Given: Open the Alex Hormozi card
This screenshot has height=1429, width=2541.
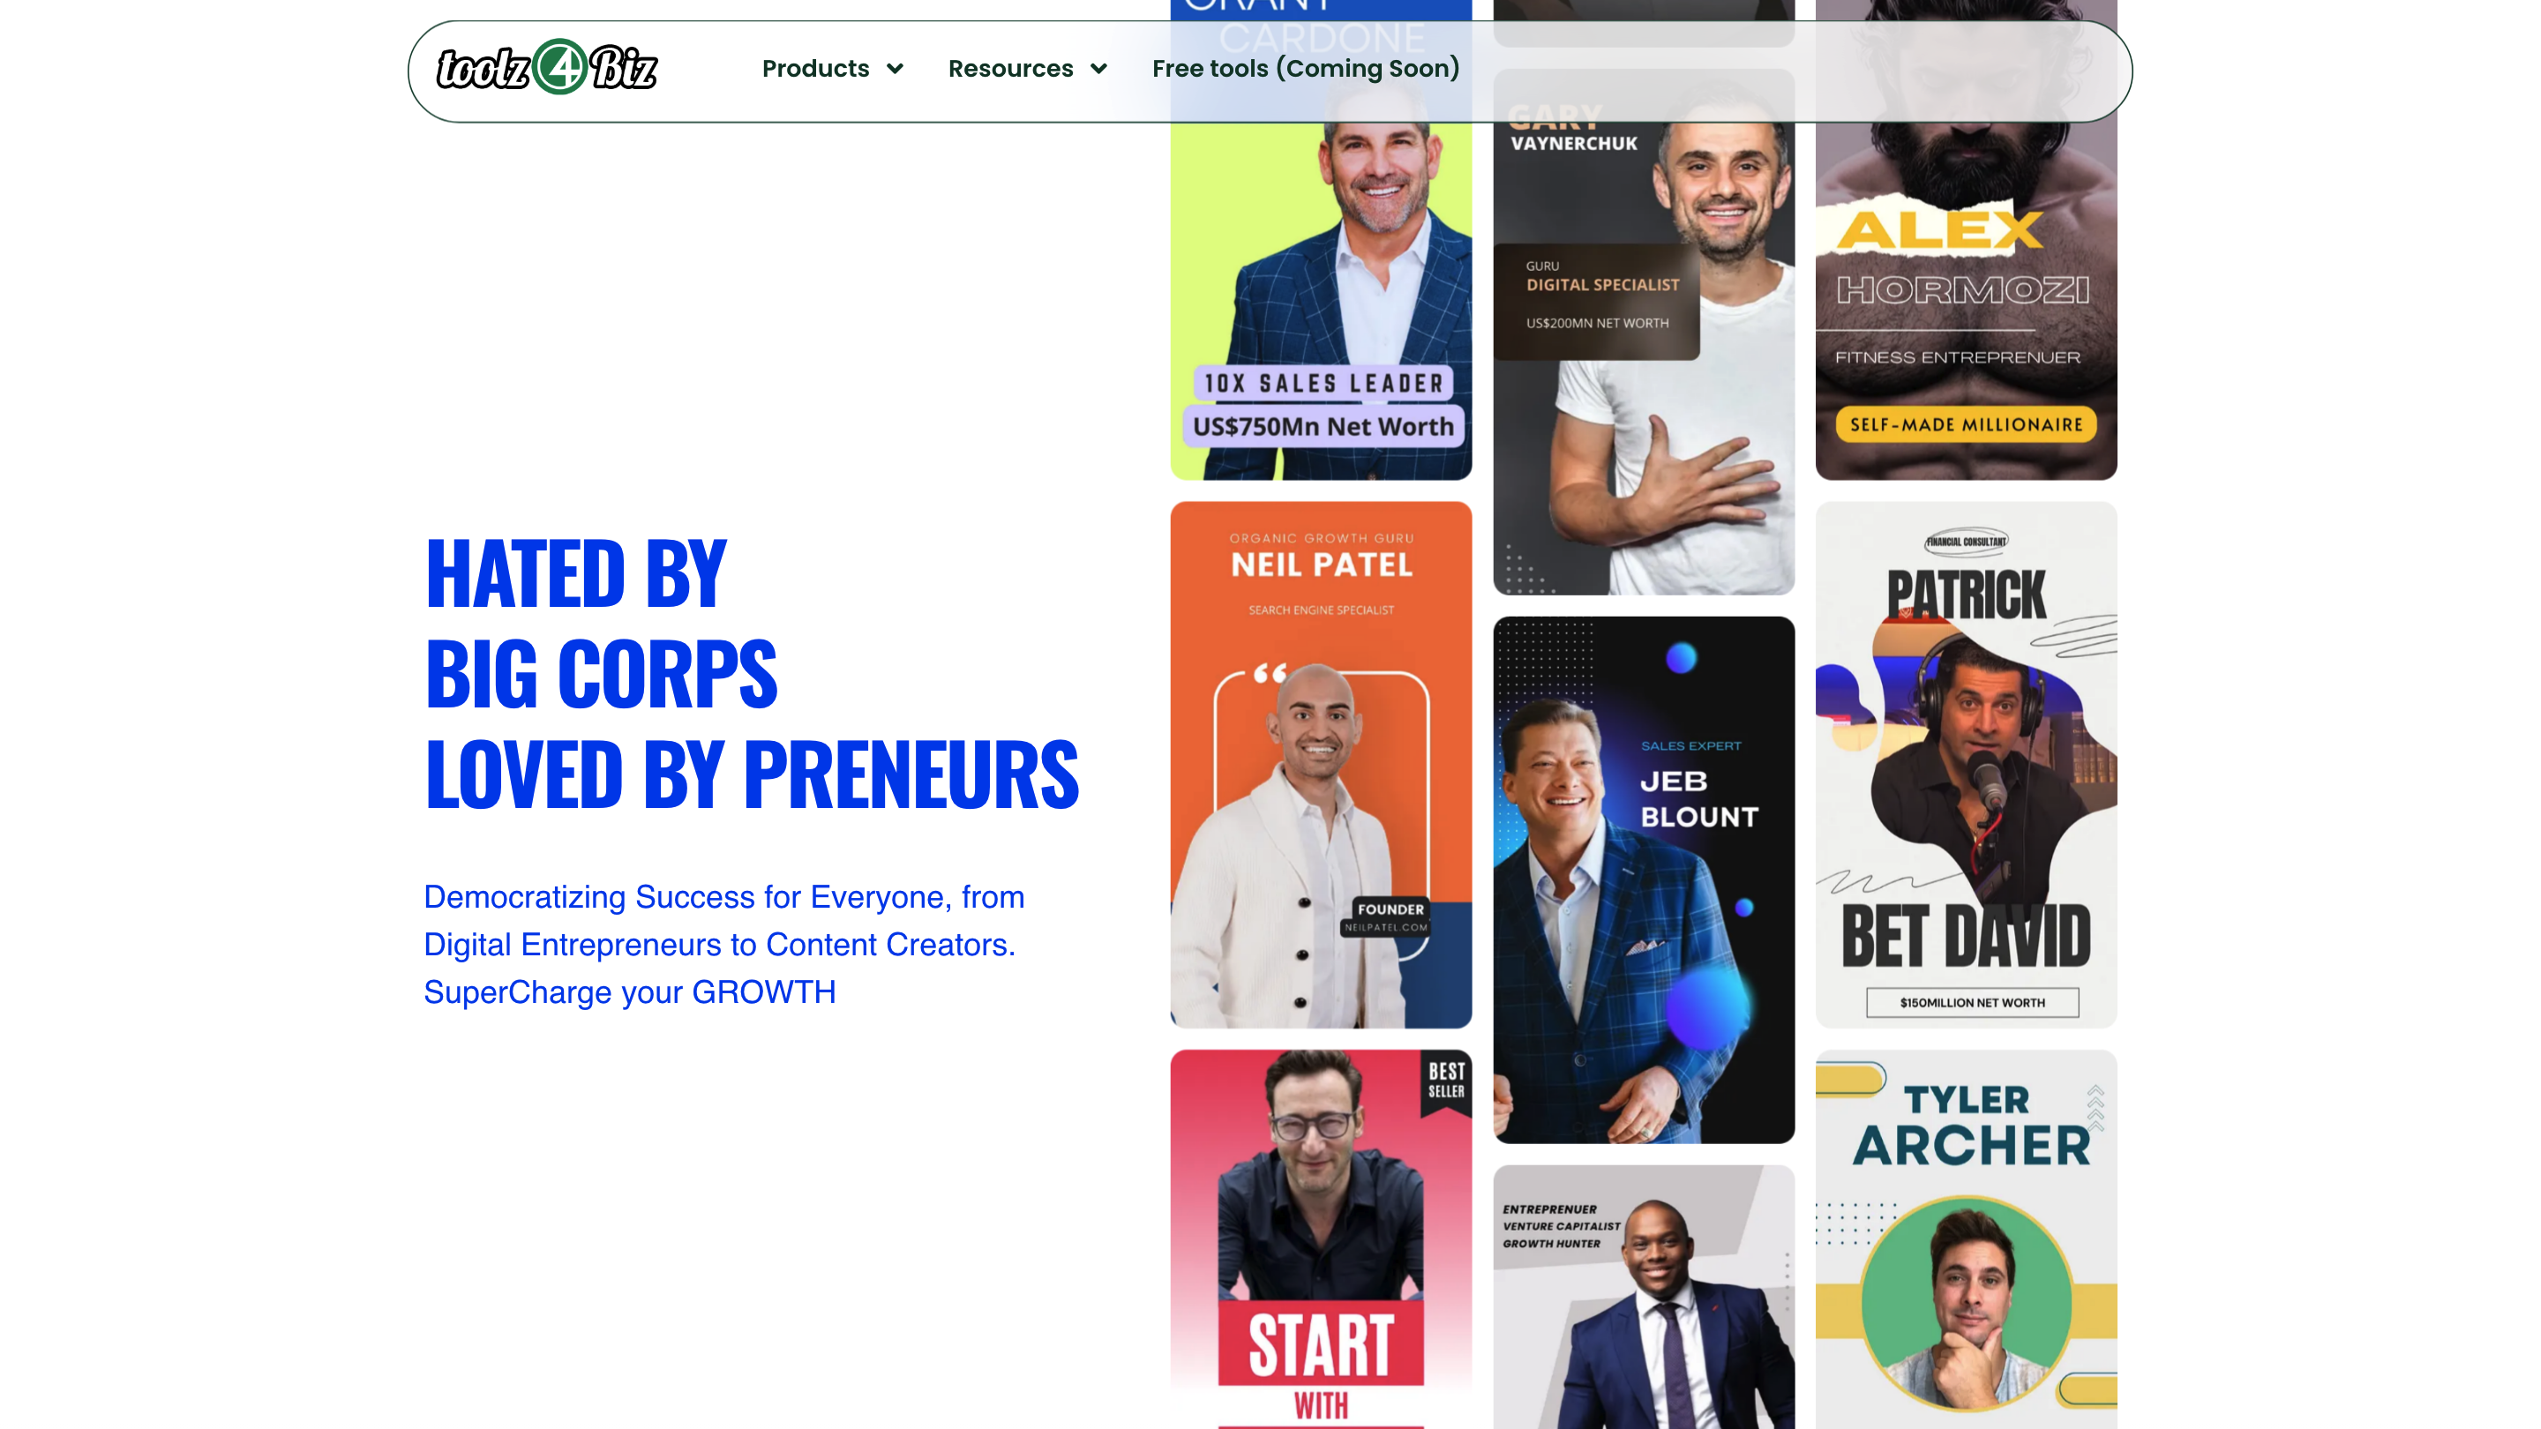Looking at the screenshot, I should [x=1966, y=240].
